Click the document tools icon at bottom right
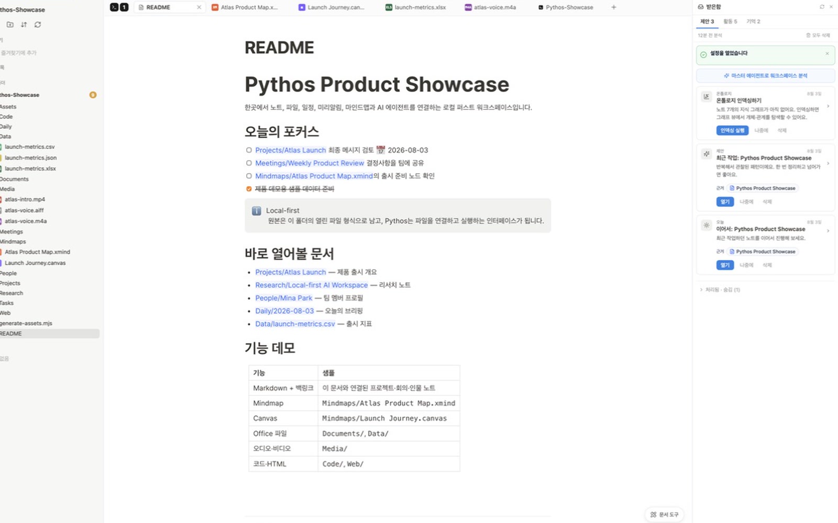This screenshot has height=523, width=838. point(653,515)
